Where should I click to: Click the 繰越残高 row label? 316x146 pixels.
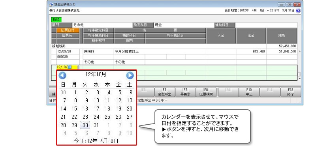[58, 46]
